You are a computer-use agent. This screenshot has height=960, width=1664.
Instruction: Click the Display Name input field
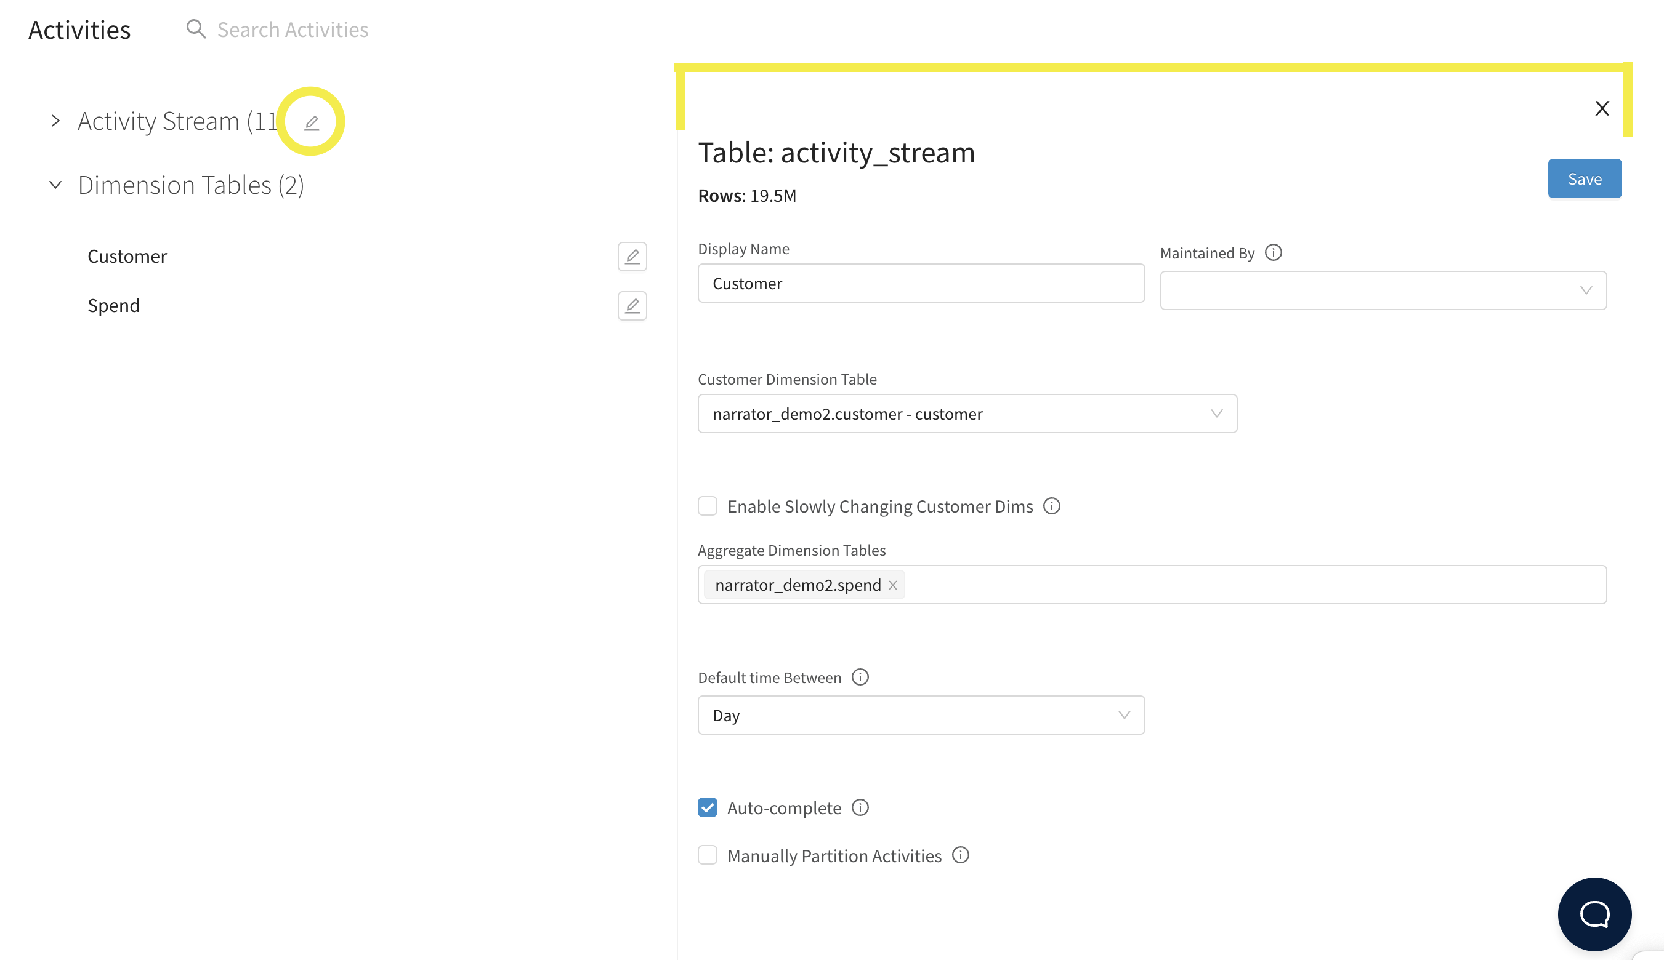921,284
